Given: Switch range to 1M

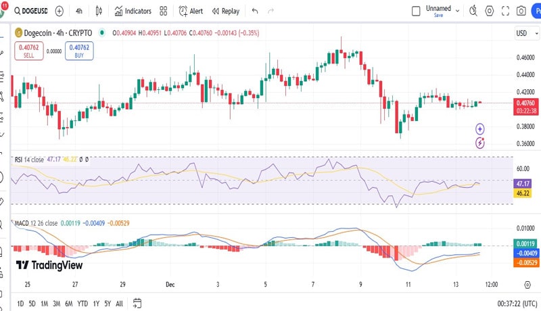Looking at the screenshot, I should (x=44, y=304).
